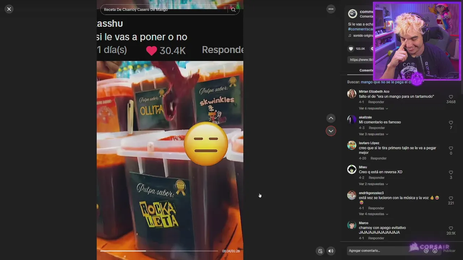Like the video with the 122.5K heart
Viewport: 463px width, 260px height.
(351, 49)
